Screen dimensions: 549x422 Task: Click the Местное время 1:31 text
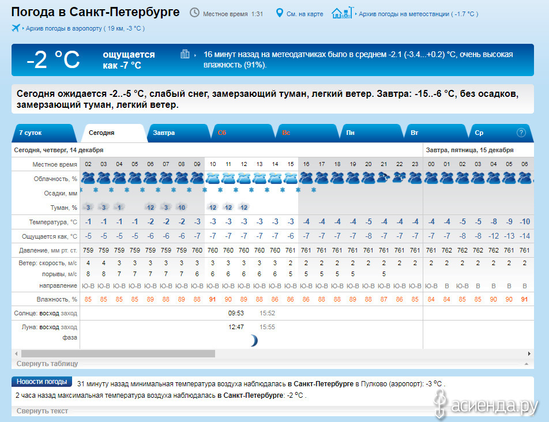(x=233, y=14)
